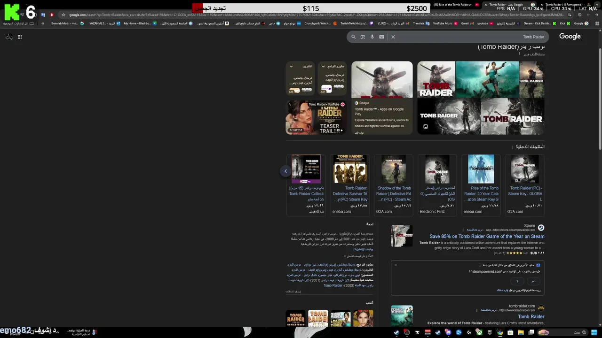Open the Windows Start button
602x338 pixels.
pyautogui.click(x=594, y=332)
